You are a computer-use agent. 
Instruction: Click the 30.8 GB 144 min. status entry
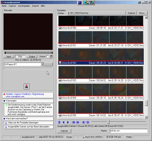(x=114, y=137)
